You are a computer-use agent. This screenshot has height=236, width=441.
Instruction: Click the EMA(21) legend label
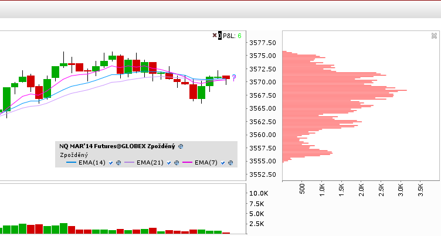(x=150, y=163)
